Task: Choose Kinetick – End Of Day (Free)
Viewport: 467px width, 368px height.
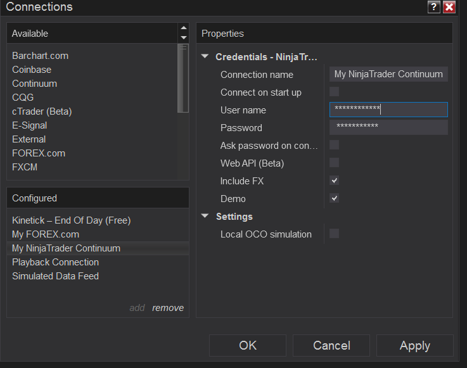Action: pos(71,220)
